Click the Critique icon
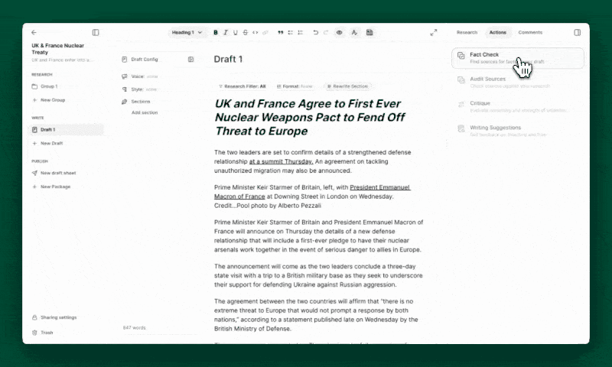 click(461, 104)
